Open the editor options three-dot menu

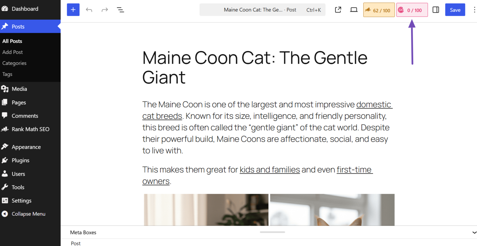click(474, 10)
